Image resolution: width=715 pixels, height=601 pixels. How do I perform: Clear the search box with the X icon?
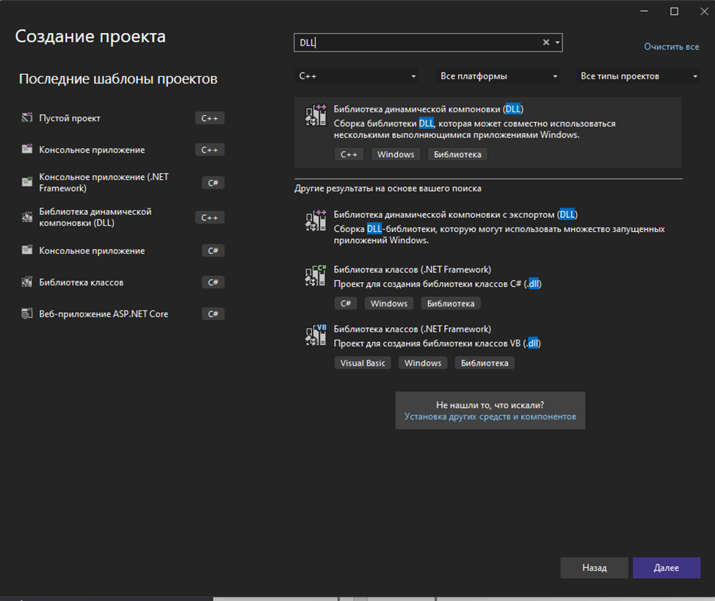point(546,43)
